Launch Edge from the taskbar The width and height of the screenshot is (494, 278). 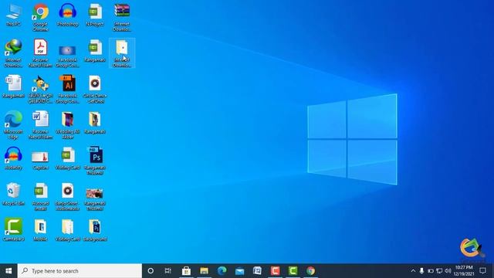coord(222,271)
